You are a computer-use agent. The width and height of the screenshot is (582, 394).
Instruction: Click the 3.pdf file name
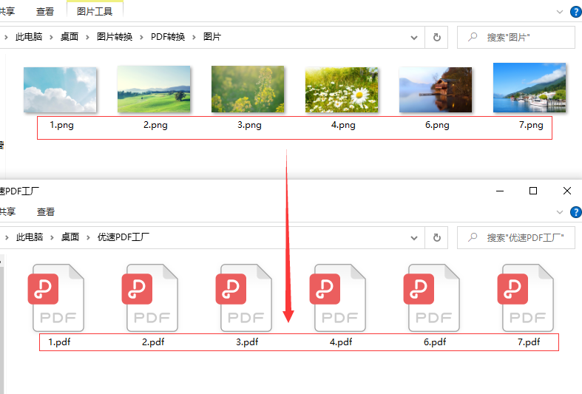click(247, 342)
